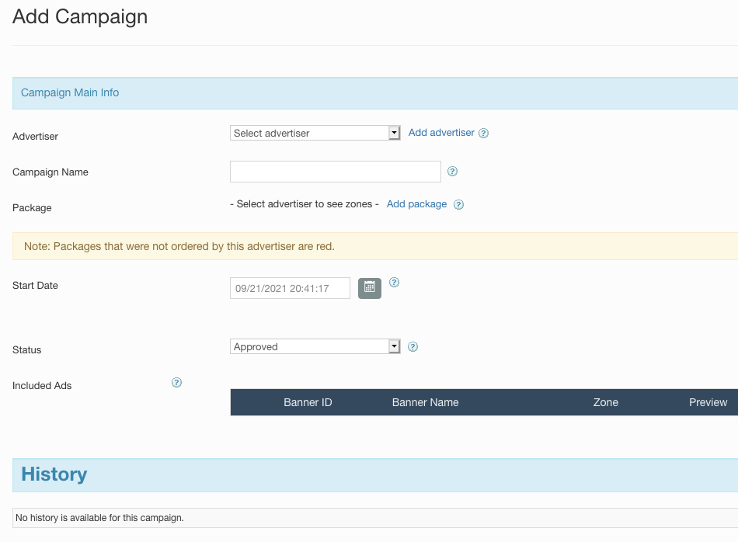Show help for the Campaign Name field
The height and width of the screenshot is (542, 738).
click(x=453, y=172)
